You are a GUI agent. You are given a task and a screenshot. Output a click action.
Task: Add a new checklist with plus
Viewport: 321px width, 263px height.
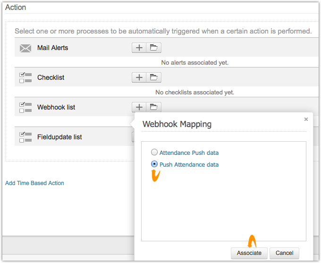[139, 77]
